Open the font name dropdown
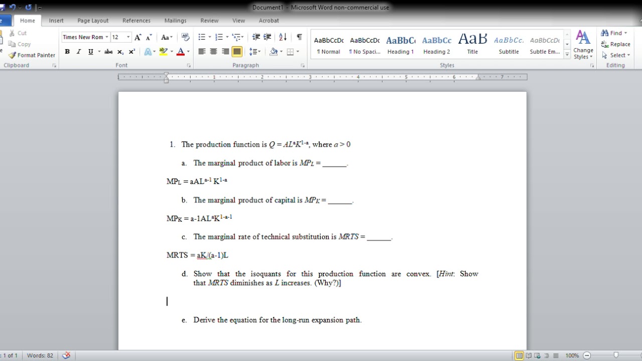The image size is (642, 361). coord(107,37)
